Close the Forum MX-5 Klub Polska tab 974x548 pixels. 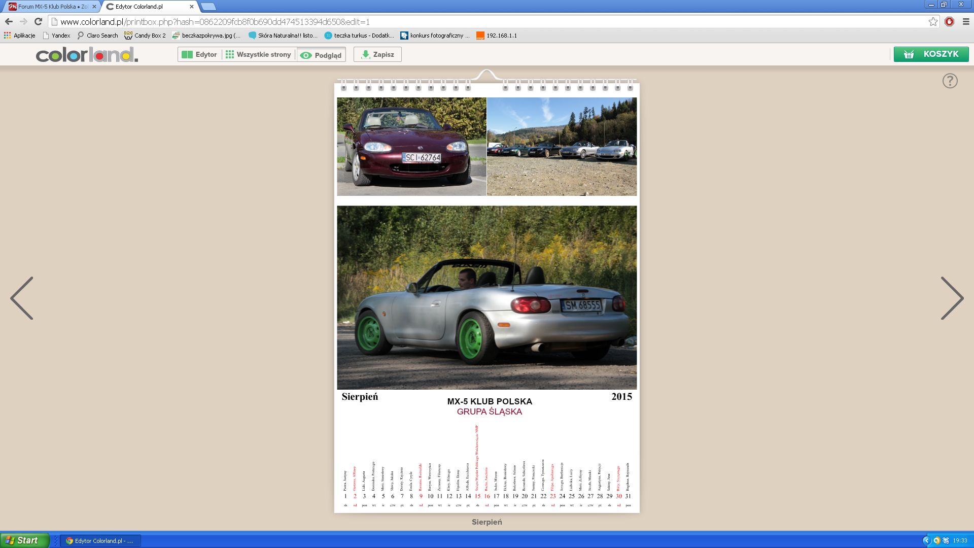click(x=94, y=7)
